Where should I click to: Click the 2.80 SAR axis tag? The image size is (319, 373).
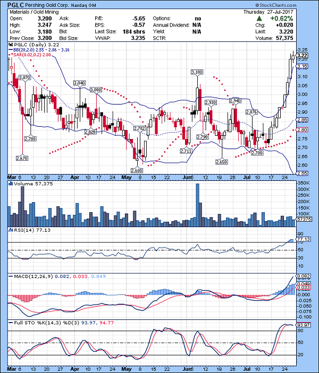click(x=303, y=130)
